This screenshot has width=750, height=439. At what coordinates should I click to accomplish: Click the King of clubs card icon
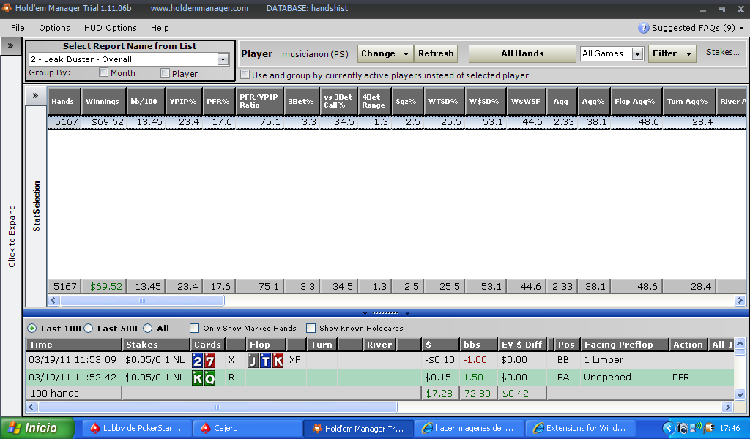197,378
